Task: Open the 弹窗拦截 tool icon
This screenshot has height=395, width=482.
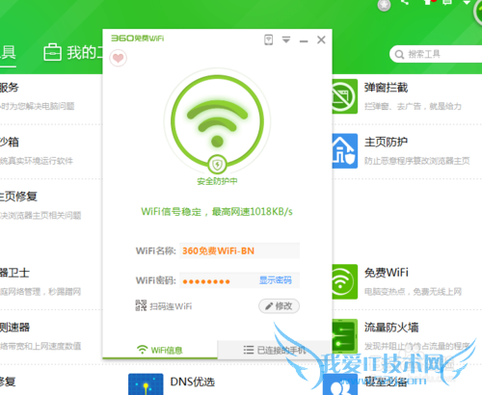Action: click(344, 96)
